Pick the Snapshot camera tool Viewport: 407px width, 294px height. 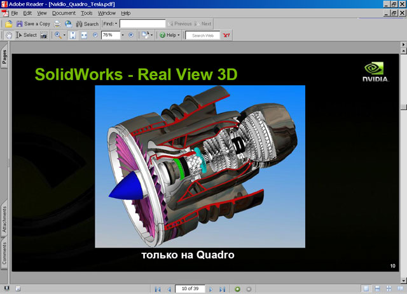coord(44,36)
